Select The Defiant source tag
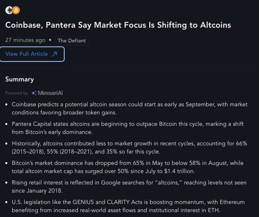This screenshot has height=217, width=259. click(72, 41)
